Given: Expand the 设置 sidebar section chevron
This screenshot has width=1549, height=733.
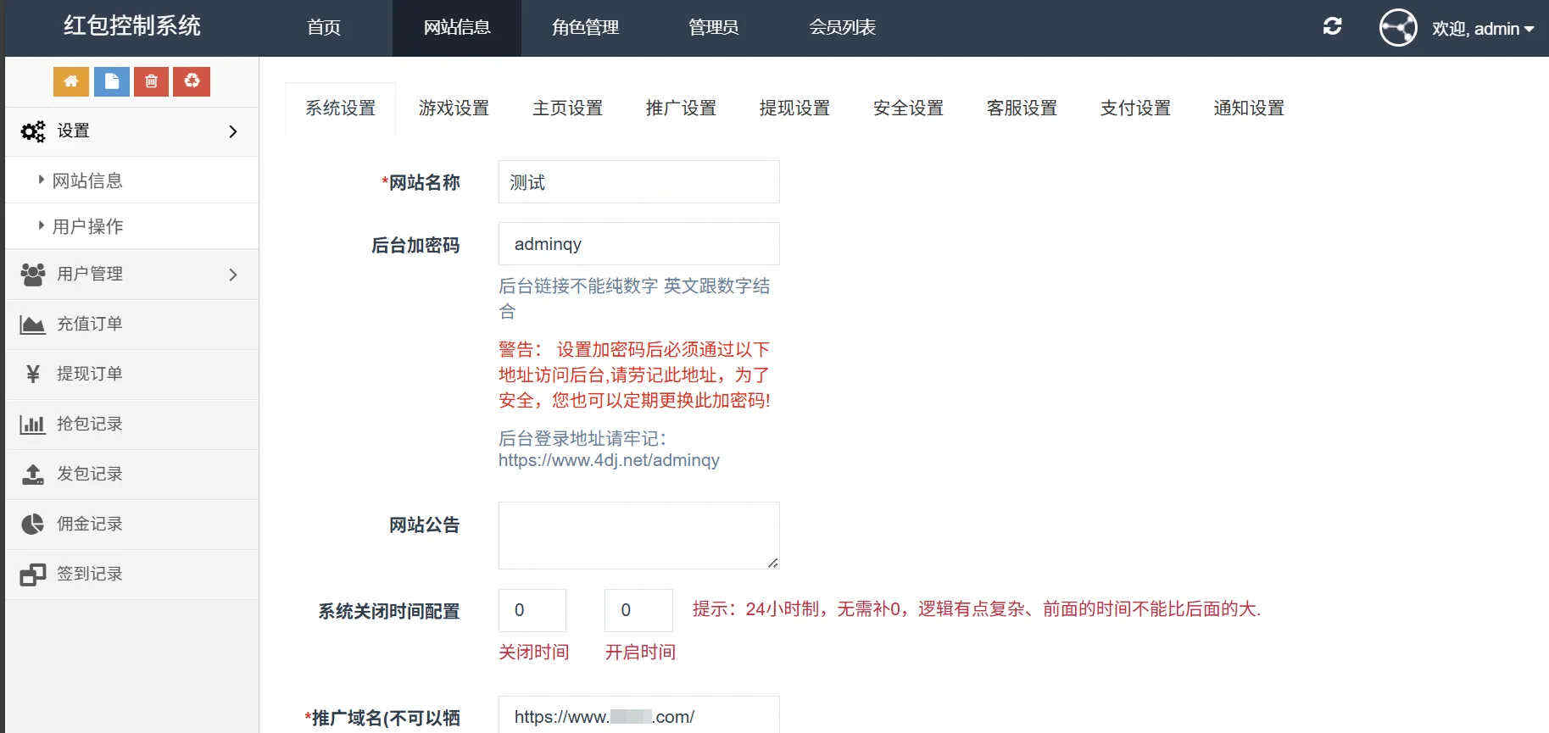Looking at the screenshot, I should pyautogui.click(x=233, y=131).
